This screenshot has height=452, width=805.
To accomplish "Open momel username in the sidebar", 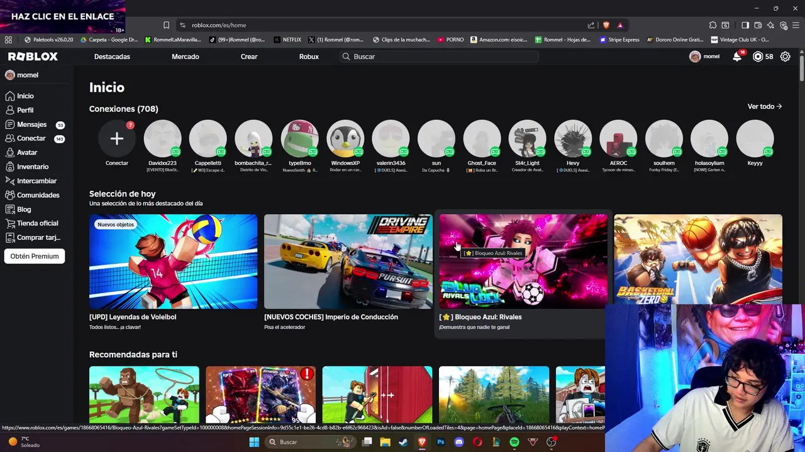I will (28, 75).
